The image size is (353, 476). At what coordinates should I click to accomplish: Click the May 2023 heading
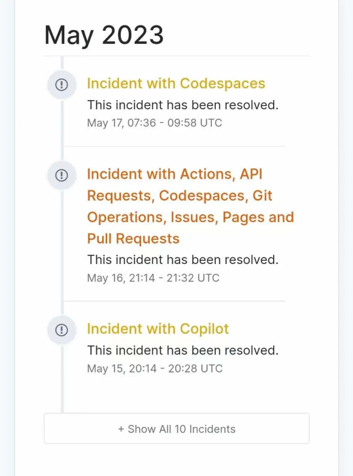[104, 35]
